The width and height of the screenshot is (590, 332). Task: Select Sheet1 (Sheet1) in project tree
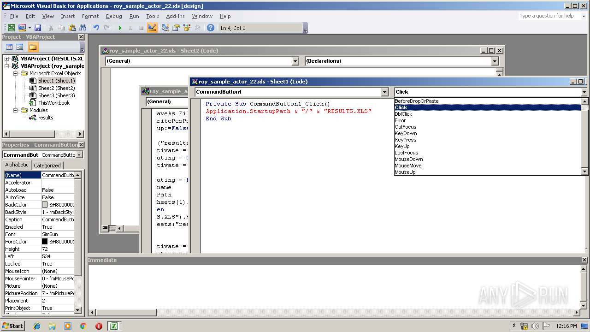tap(56, 81)
